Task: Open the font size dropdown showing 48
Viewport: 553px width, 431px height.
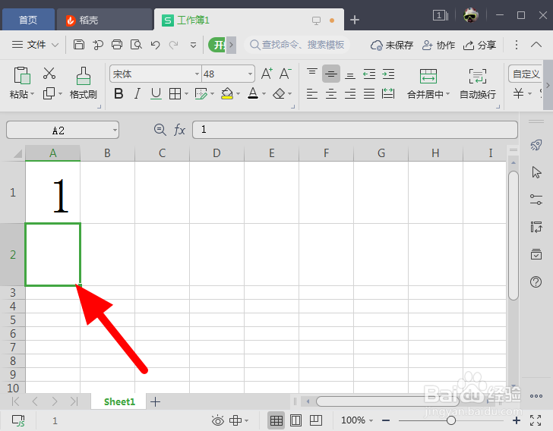Action: click(x=250, y=74)
